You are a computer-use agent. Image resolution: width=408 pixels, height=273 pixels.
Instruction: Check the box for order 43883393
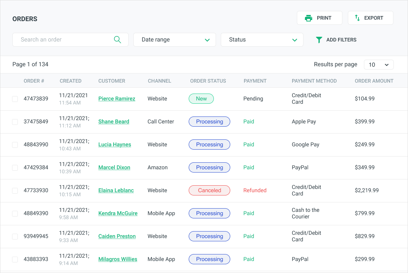coord(15,260)
